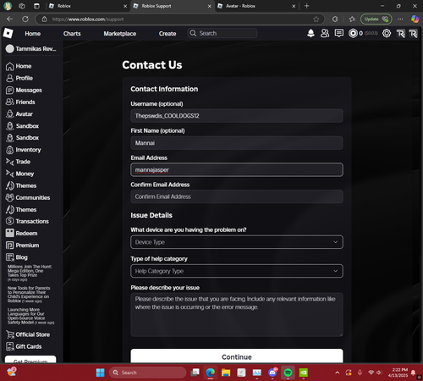This screenshot has height=381, width=423.
Task: Click the browser Update button
Action: point(376,19)
